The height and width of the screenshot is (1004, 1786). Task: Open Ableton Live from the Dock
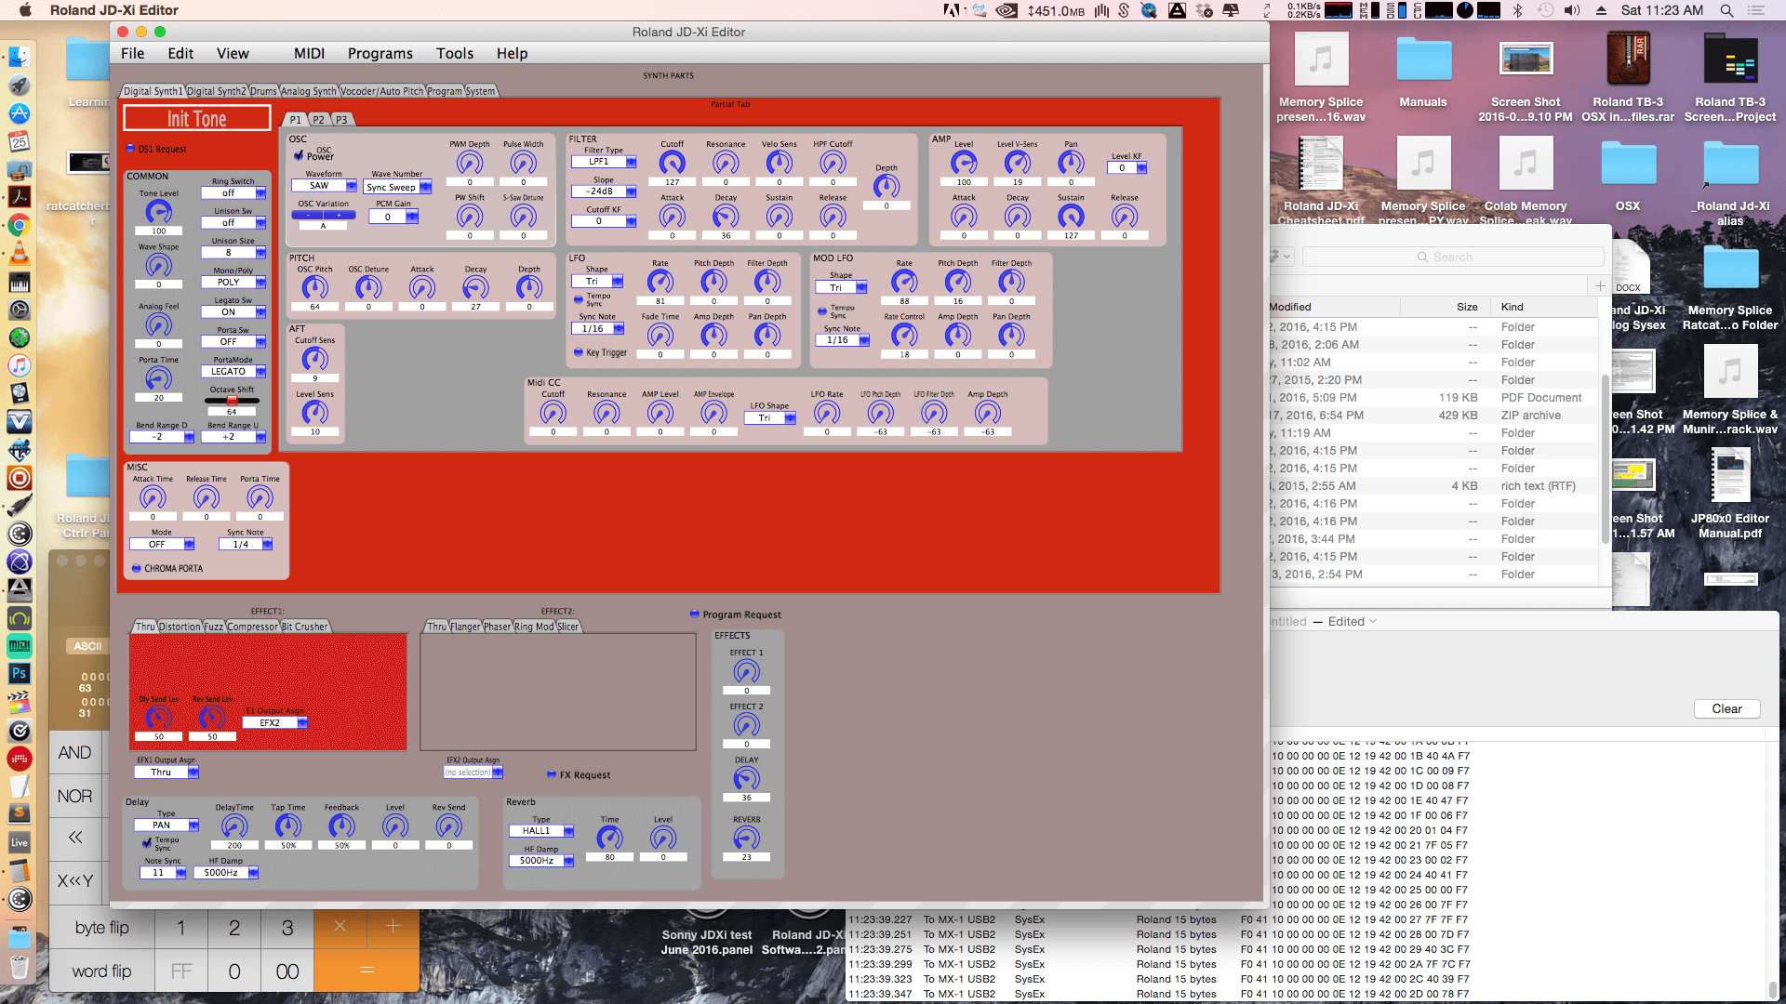pyautogui.click(x=20, y=842)
